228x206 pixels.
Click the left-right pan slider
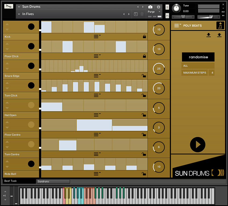183,17
